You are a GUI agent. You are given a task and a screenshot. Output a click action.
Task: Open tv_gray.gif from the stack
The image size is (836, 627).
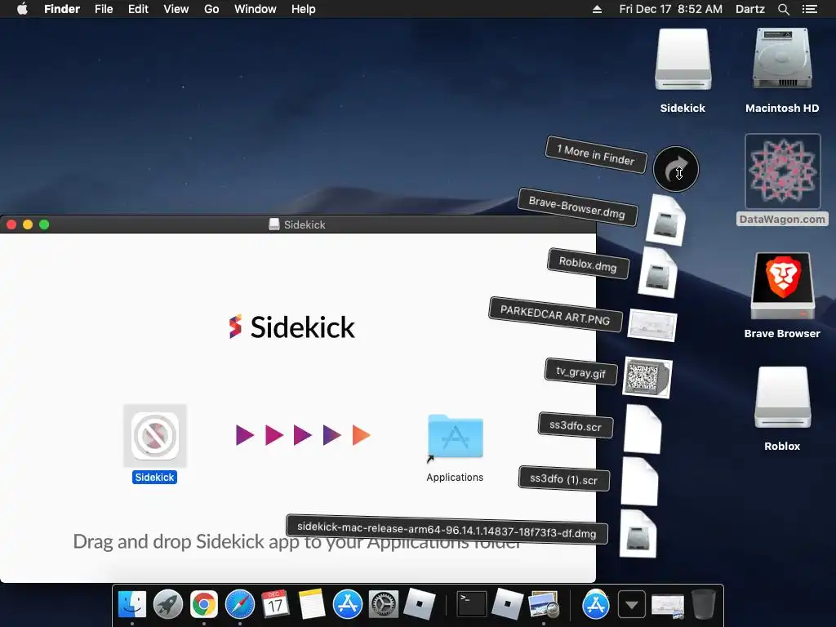tap(580, 371)
